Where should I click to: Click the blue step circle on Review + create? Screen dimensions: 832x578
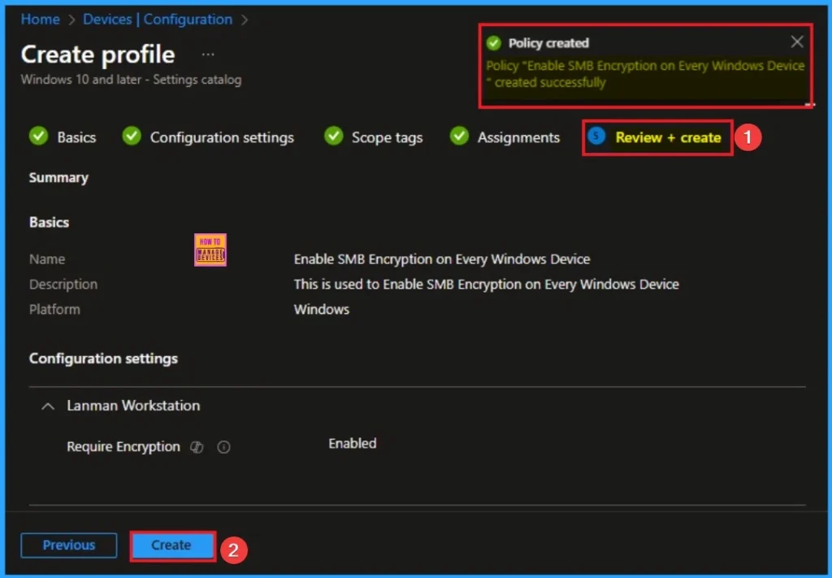click(597, 137)
